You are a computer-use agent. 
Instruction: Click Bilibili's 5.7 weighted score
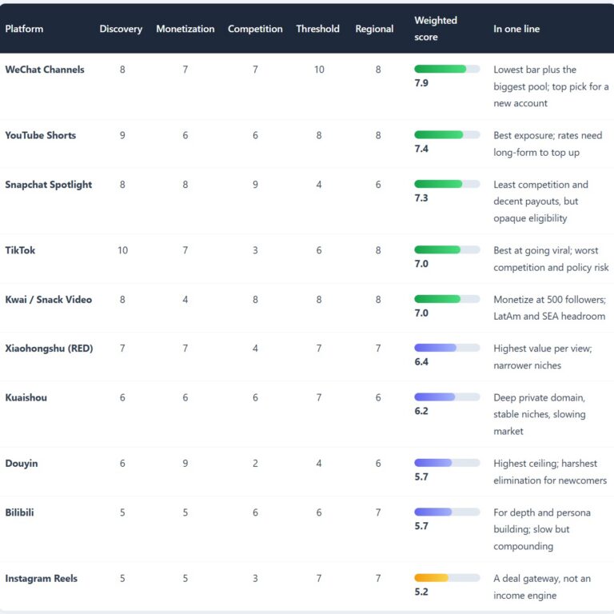(x=421, y=526)
